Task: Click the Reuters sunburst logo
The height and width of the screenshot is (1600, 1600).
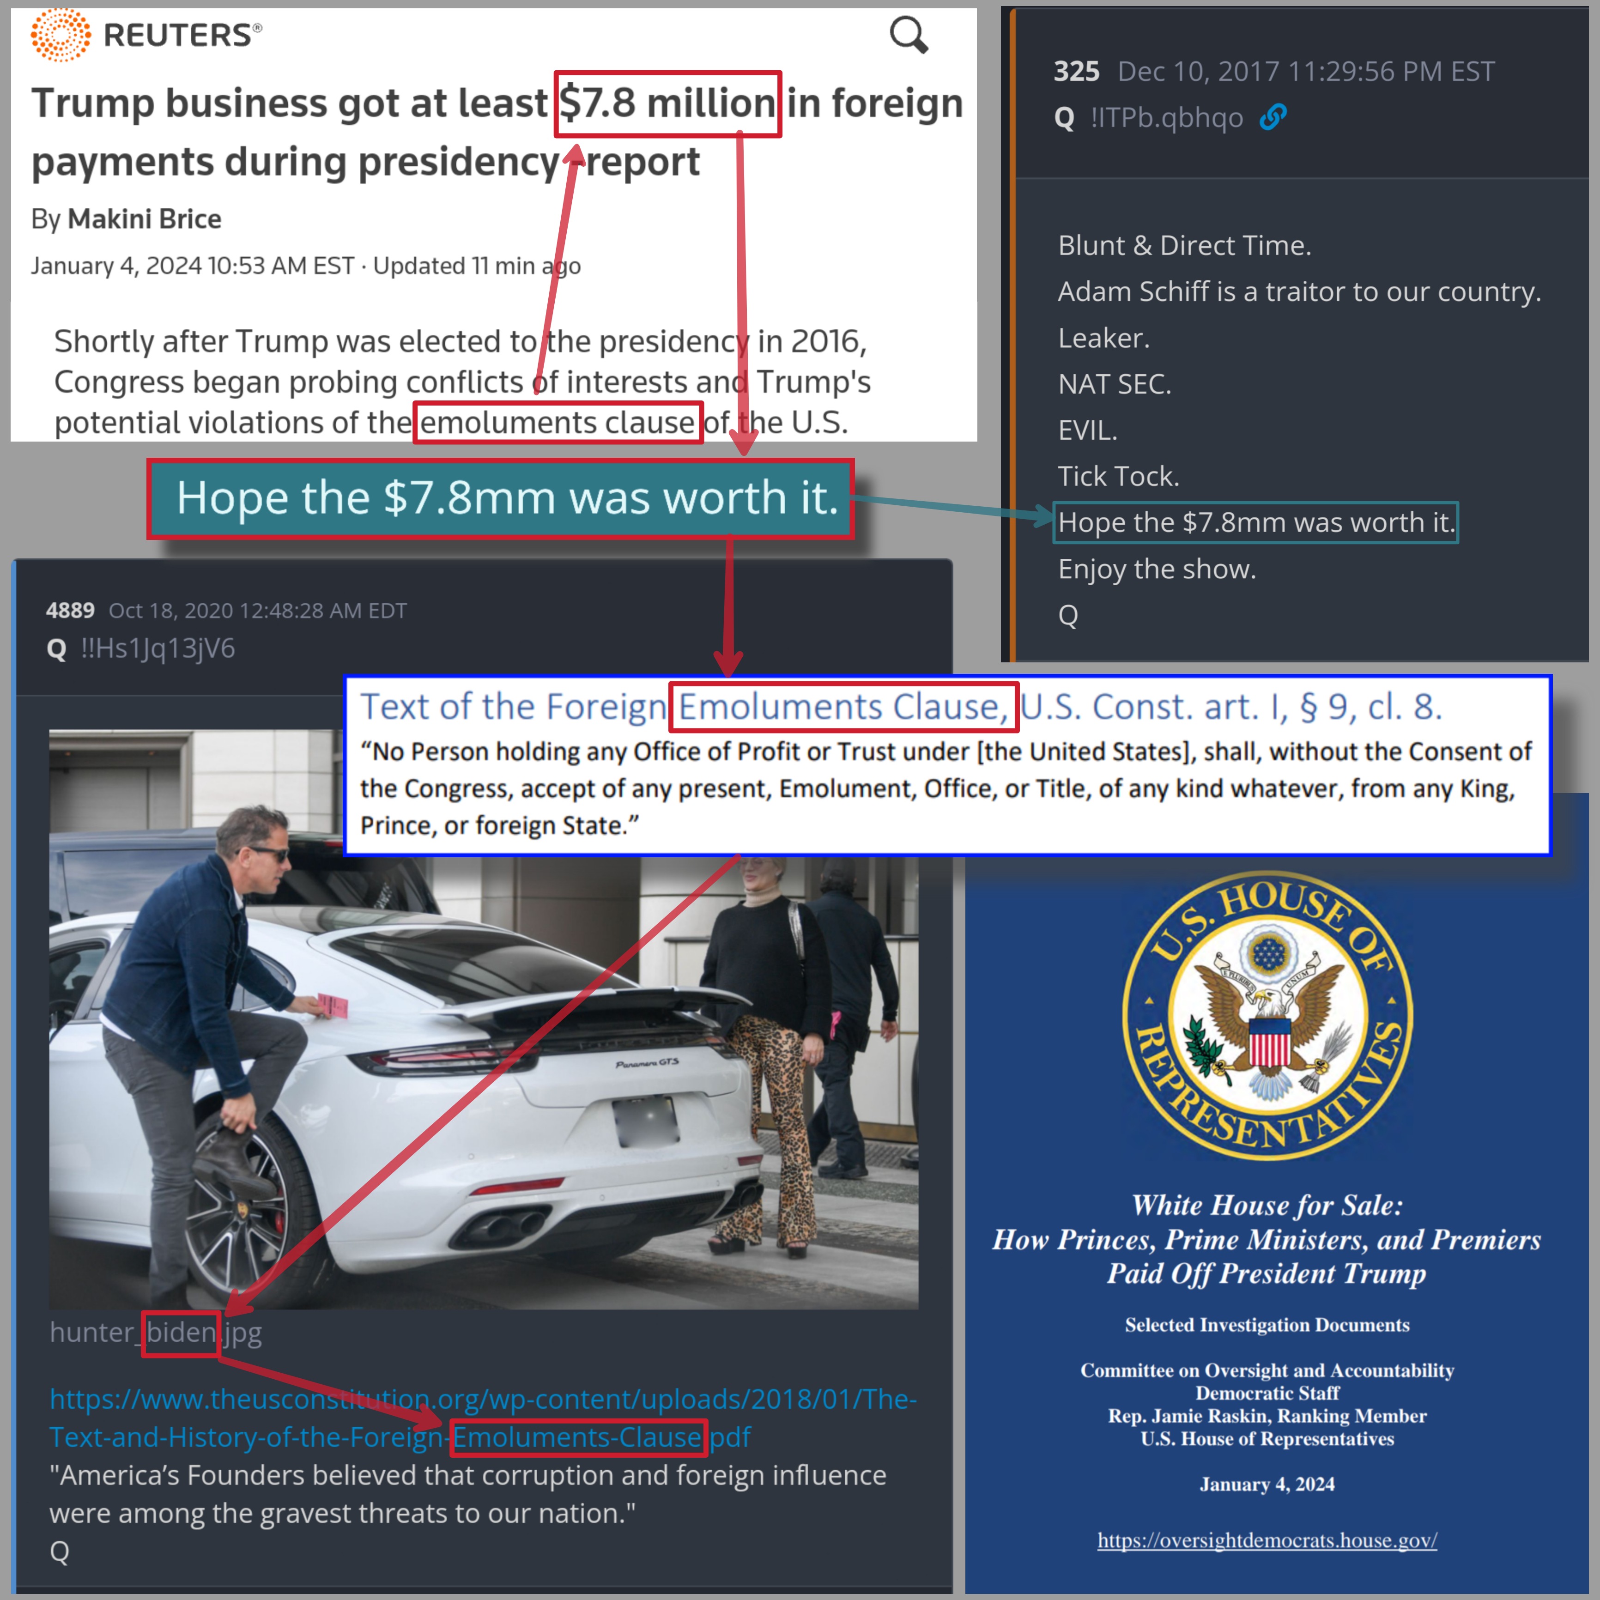Action: coord(61,35)
